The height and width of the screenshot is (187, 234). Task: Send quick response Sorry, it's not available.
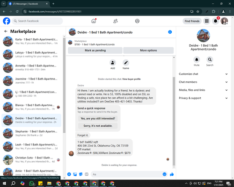tap(98, 126)
